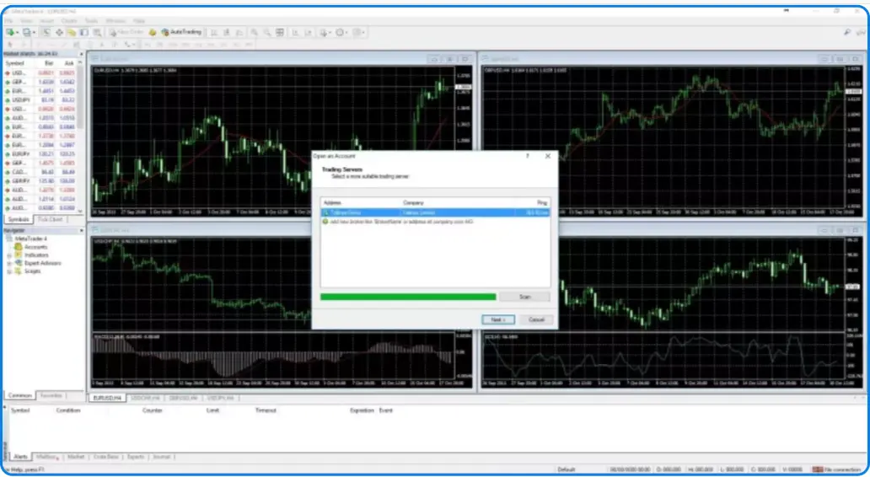Open the Charts menu
Viewport: 870px width, 477px height.
69,21
